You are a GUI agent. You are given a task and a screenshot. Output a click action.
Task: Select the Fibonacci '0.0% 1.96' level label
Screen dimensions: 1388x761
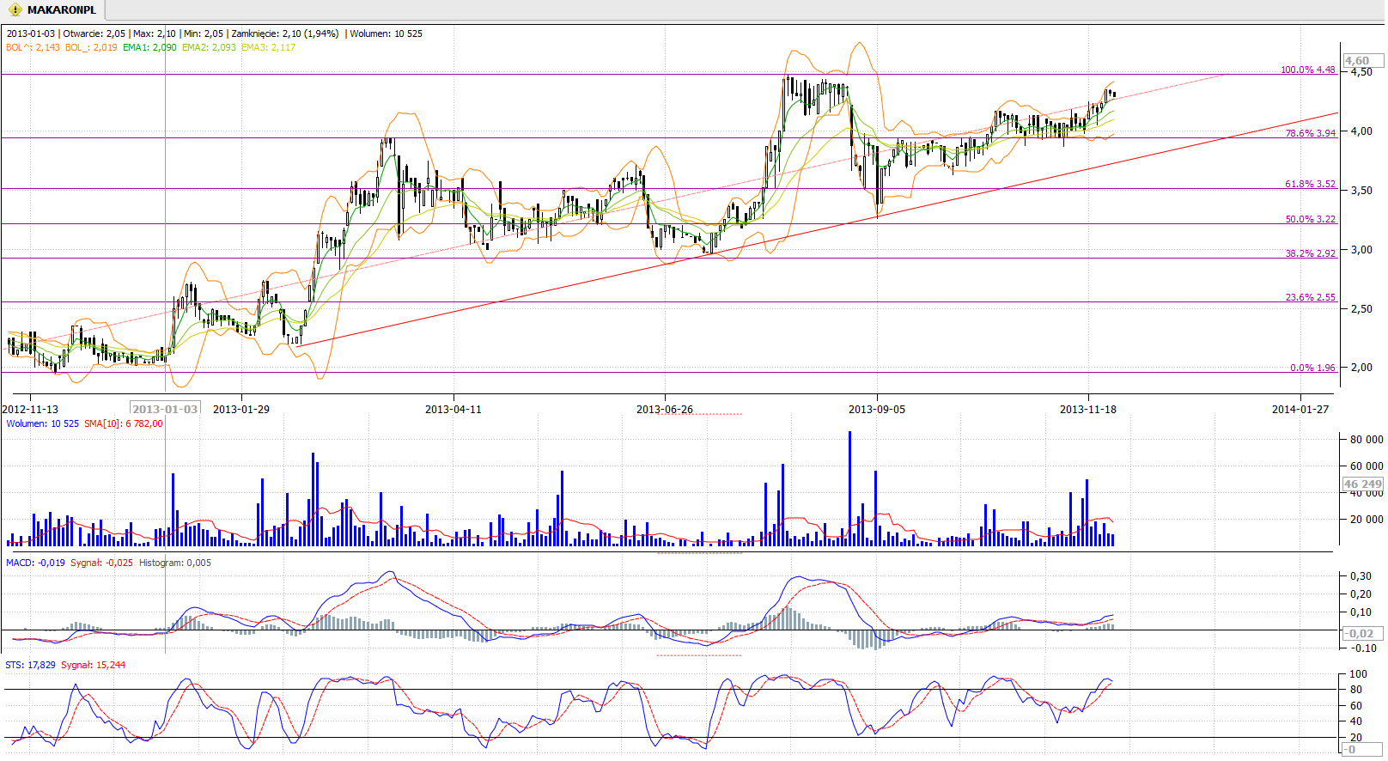(1312, 368)
